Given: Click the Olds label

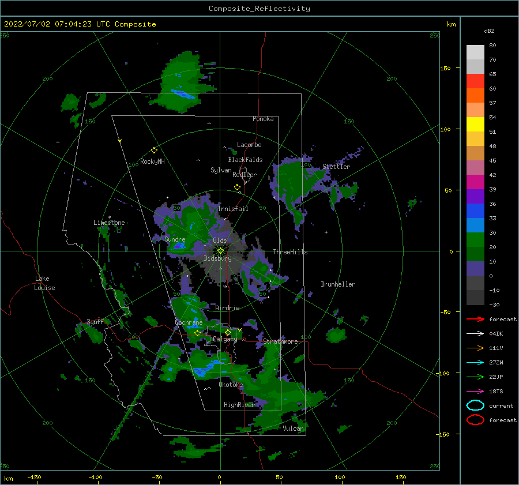Looking at the screenshot, I should point(220,240).
